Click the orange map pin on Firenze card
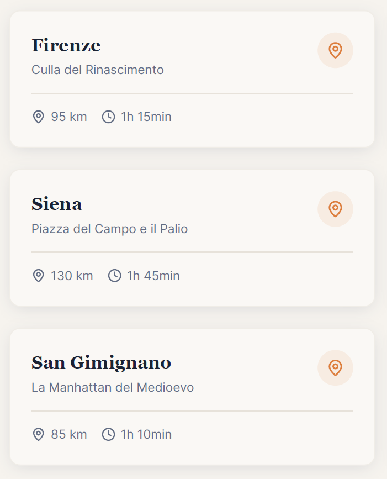This screenshot has width=387, height=479. [x=335, y=50]
